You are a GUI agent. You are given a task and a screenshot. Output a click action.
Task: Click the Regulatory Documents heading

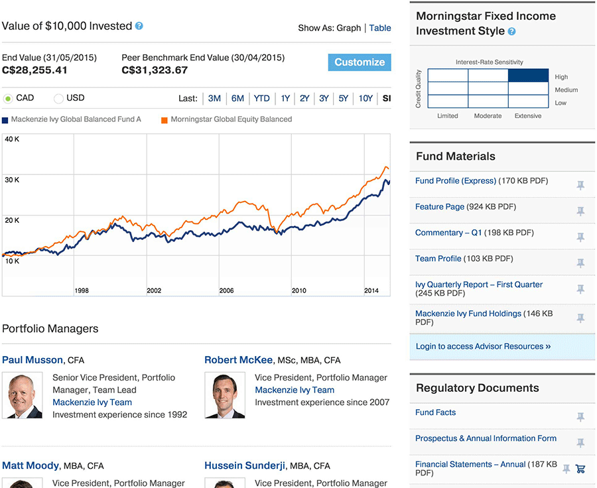click(478, 387)
